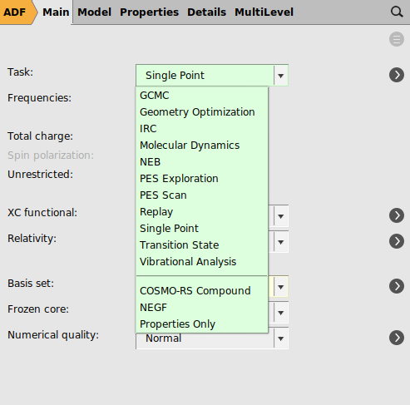The height and width of the screenshot is (405, 410).
Task: Open Numerical quality details arrow button
Action: [x=397, y=338]
